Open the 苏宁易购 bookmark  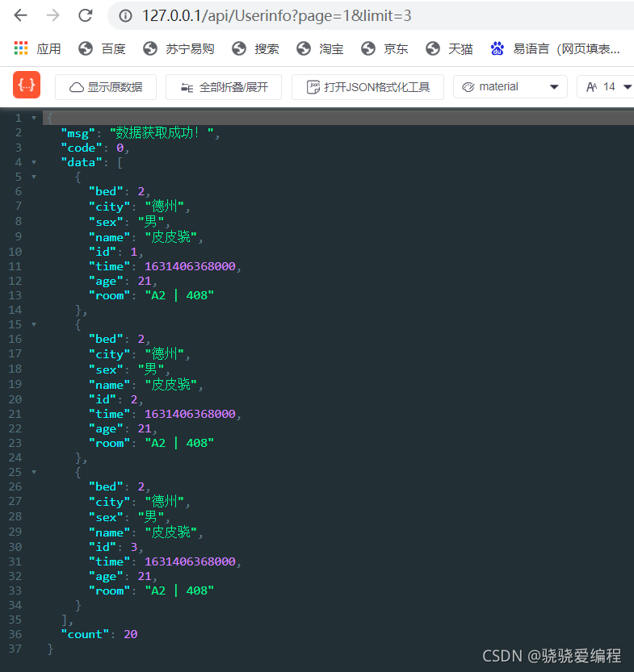pos(178,49)
